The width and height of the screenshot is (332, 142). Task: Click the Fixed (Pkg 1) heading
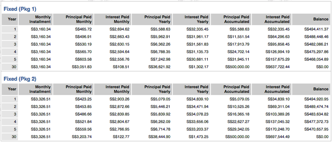pos(20,9)
